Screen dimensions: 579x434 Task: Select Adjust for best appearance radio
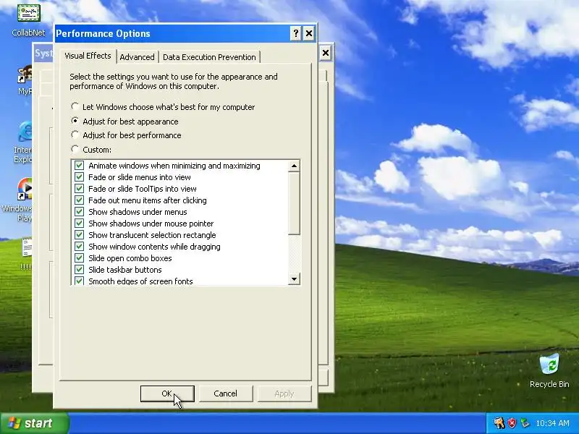point(75,121)
